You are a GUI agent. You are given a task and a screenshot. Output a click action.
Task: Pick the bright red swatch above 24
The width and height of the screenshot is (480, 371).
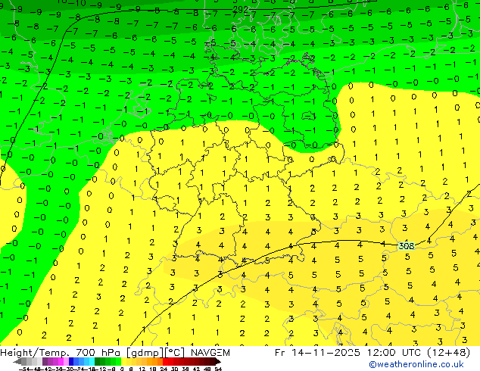click(x=165, y=361)
